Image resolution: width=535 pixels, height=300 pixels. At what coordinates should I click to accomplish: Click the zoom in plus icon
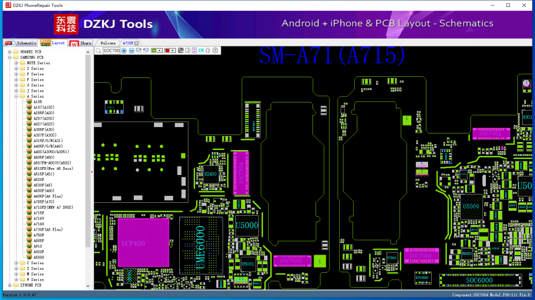coord(124,51)
